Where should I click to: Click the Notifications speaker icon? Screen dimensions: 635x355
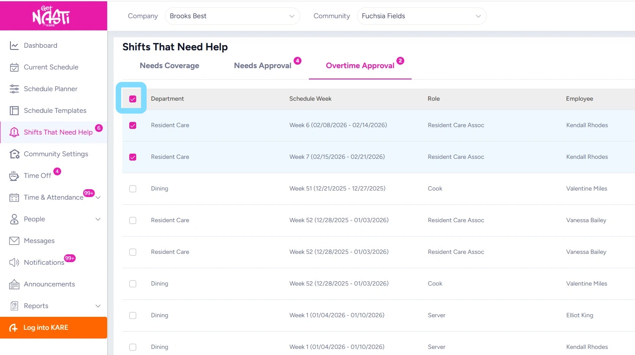(x=14, y=263)
